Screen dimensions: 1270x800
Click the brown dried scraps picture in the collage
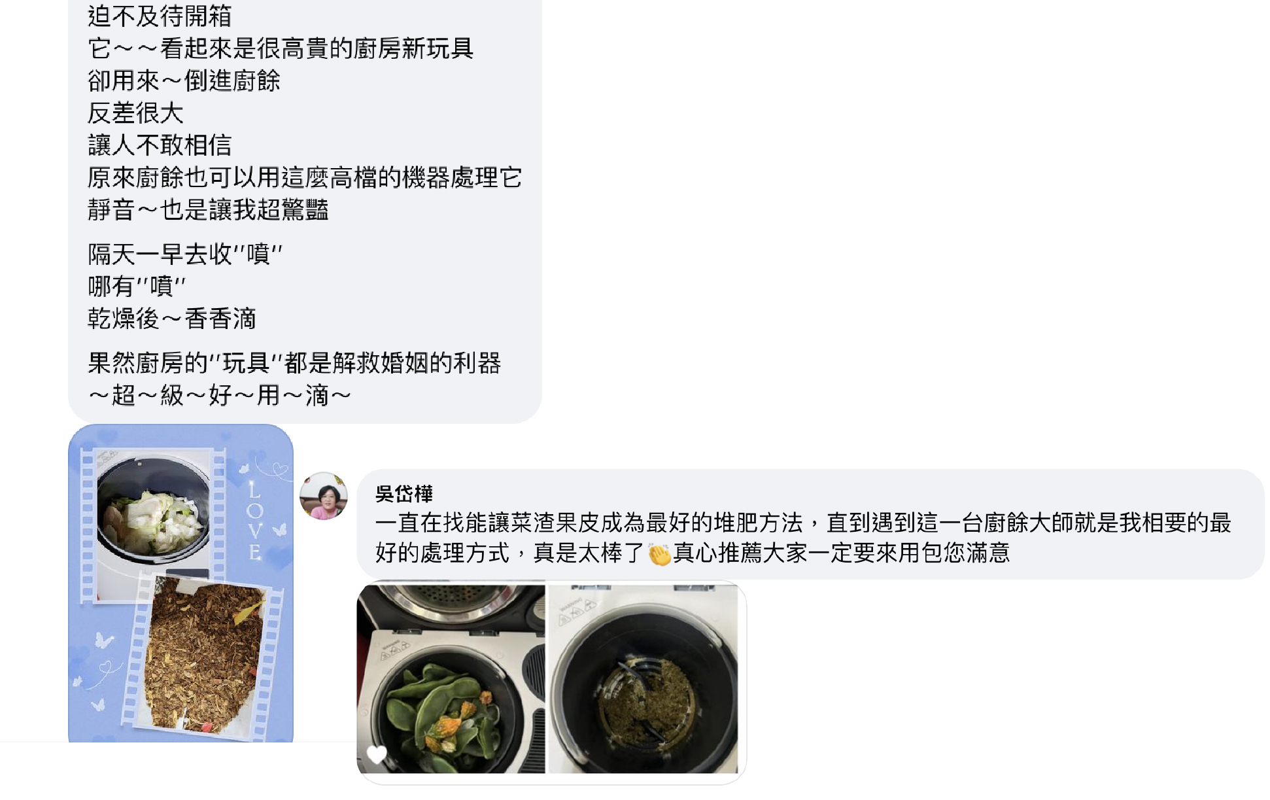(204, 657)
